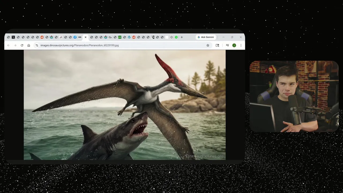
Task: Open Chrome's three-dot menu
Action: pyautogui.click(x=241, y=45)
